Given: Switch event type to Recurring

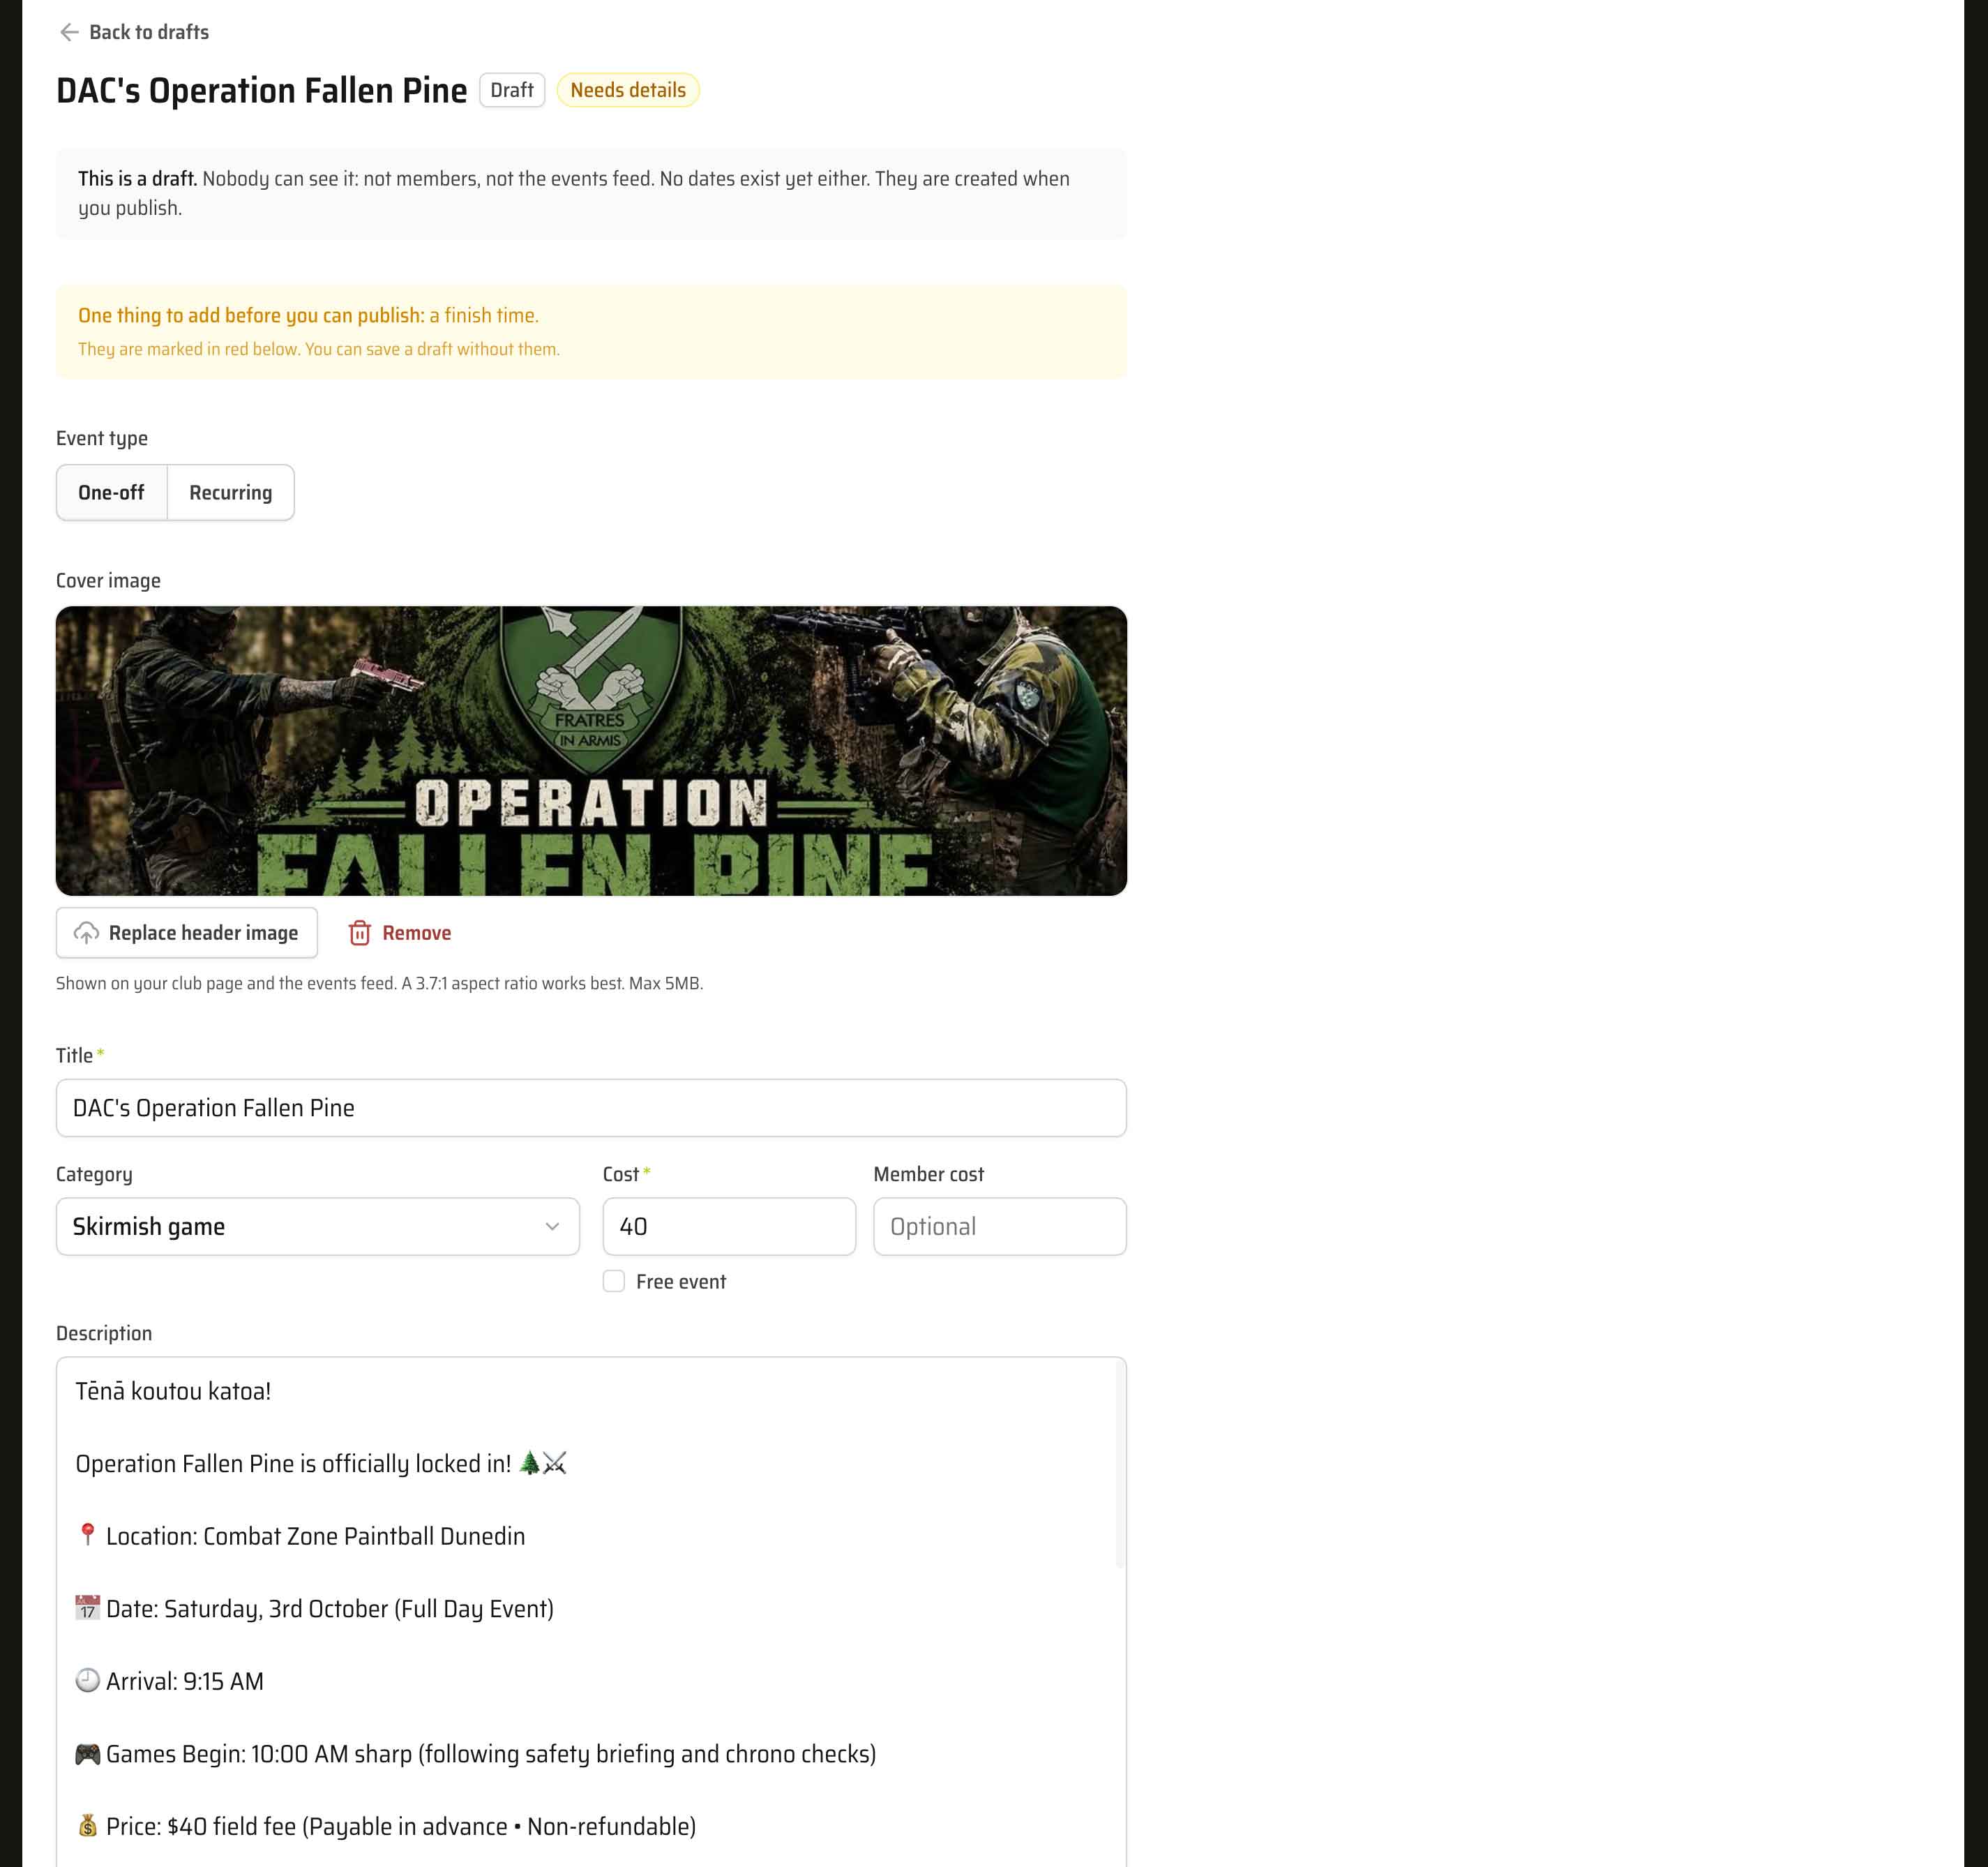Looking at the screenshot, I should [231, 492].
